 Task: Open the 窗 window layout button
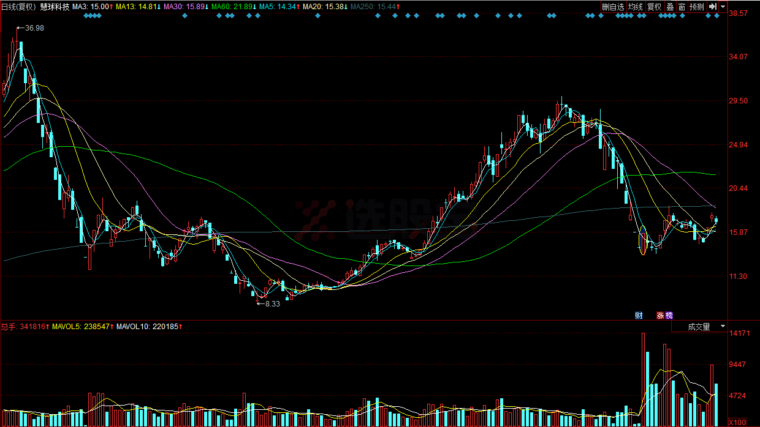point(681,7)
